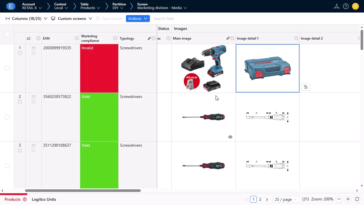Open the network hierarchy icon in header

337,6
